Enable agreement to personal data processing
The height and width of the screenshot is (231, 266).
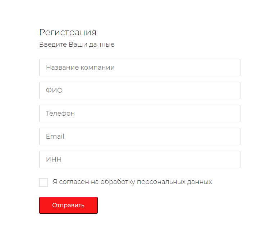point(43,182)
